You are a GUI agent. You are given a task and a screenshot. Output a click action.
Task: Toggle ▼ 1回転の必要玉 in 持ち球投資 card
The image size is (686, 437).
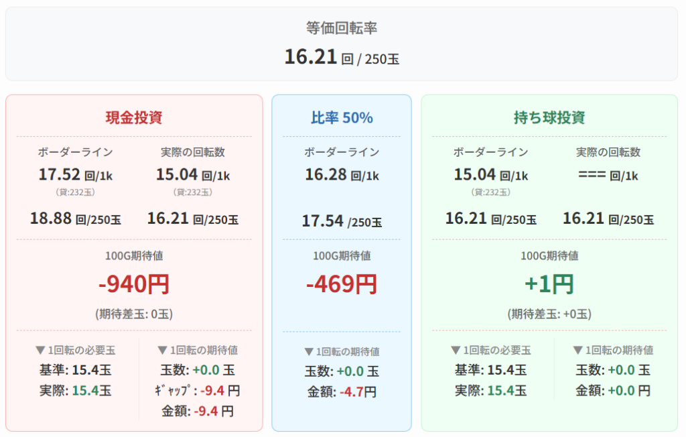[x=490, y=350]
